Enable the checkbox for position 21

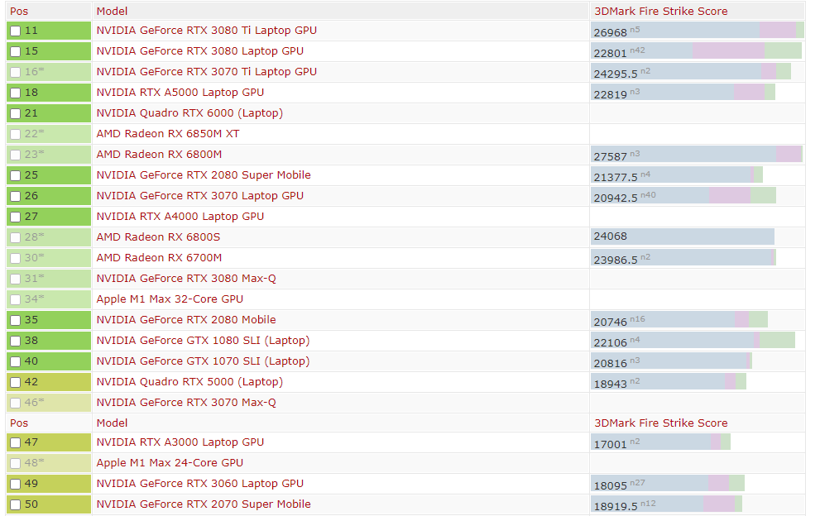(16, 113)
